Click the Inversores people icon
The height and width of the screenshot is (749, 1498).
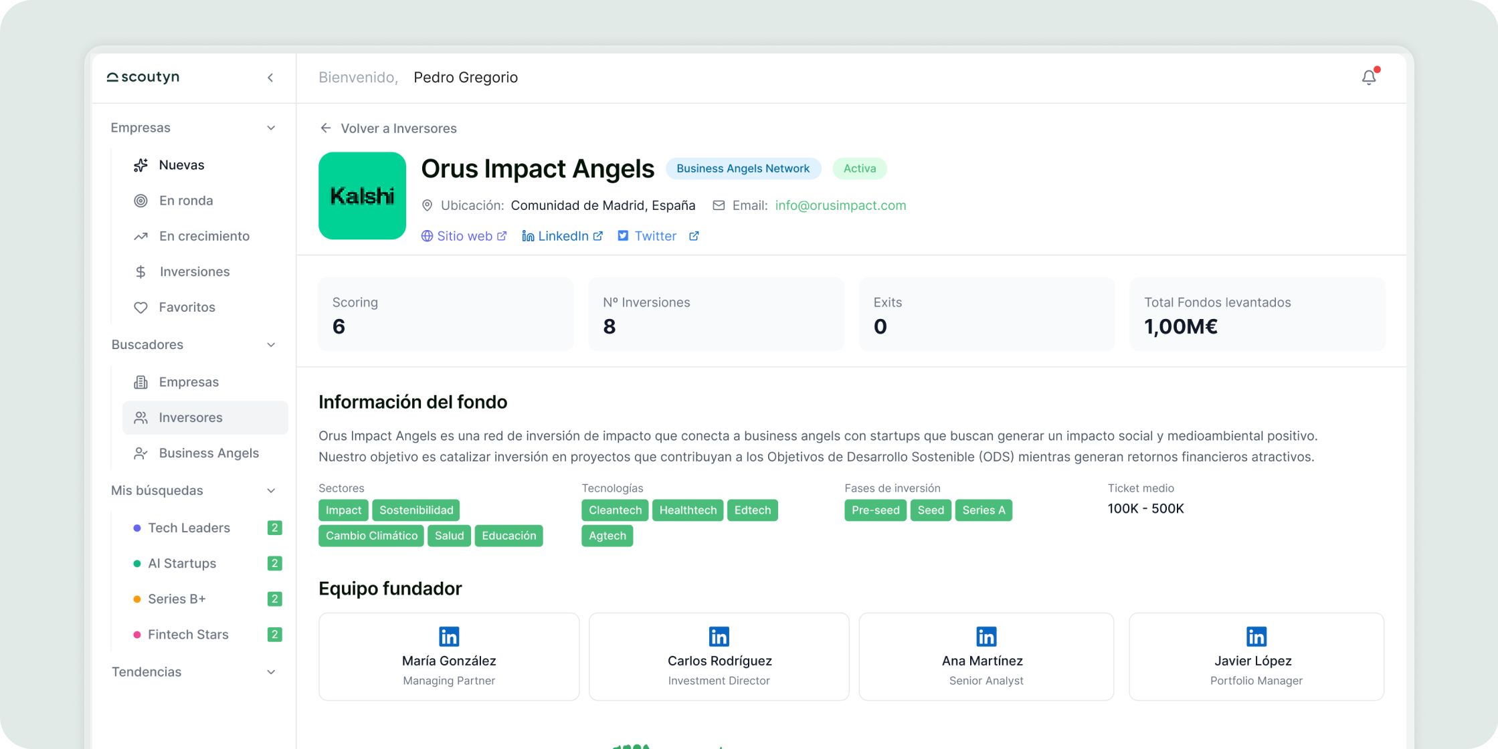tap(141, 417)
